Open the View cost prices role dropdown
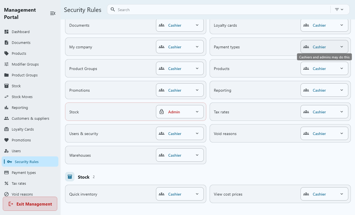The image size is (355, 215). [x=324, y=194]
